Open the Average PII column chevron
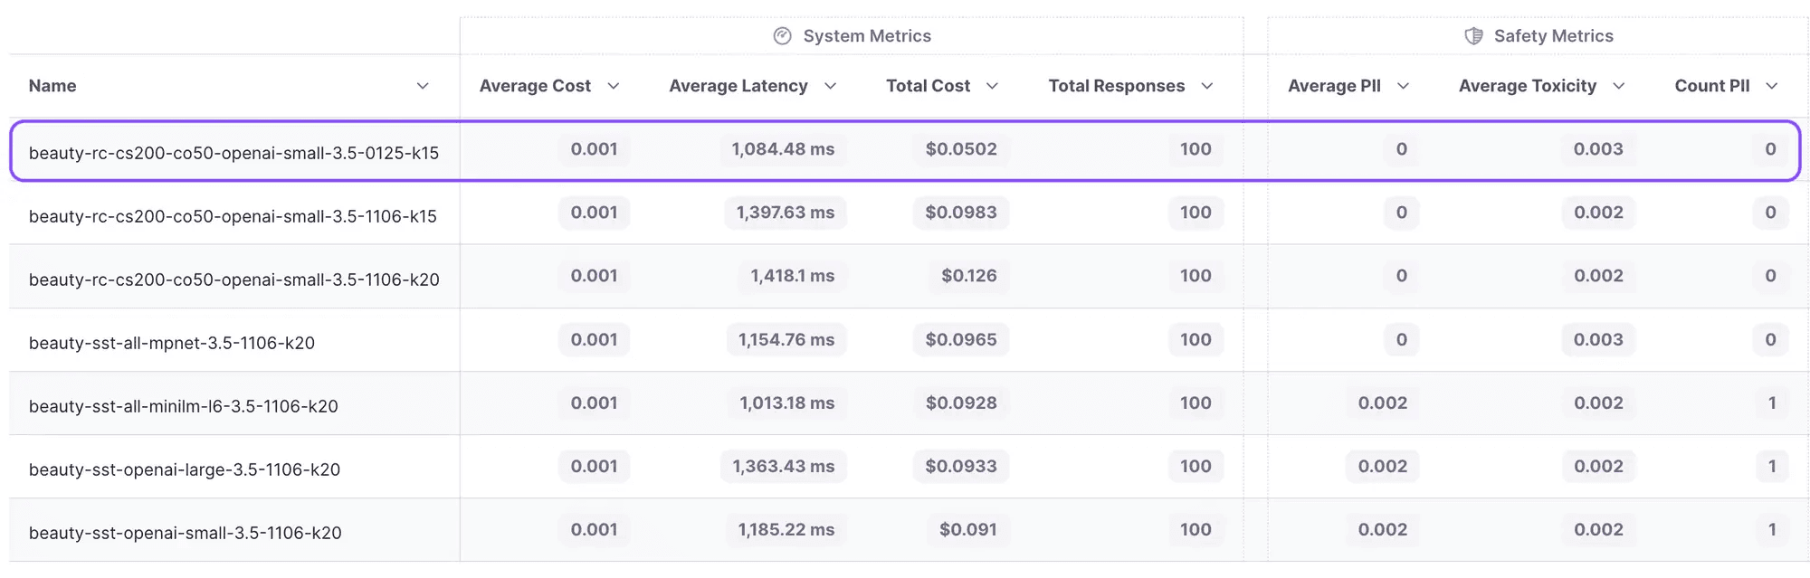Viewport: 1810px width, 578px height. click(x=1403, y=86)
